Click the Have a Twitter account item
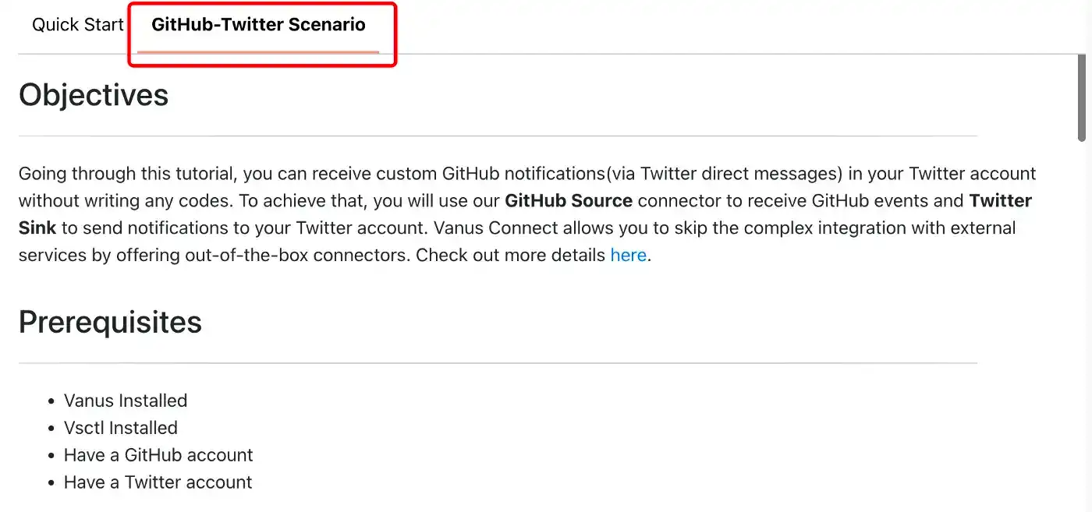Image resolution: width=1092 pixels, height=512 pixels. pos(158,482)
